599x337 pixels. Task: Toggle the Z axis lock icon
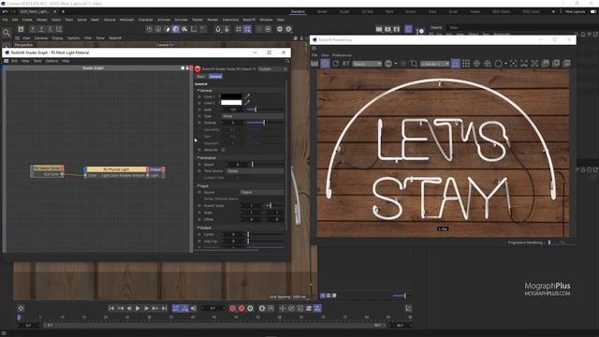pos(50,29)
